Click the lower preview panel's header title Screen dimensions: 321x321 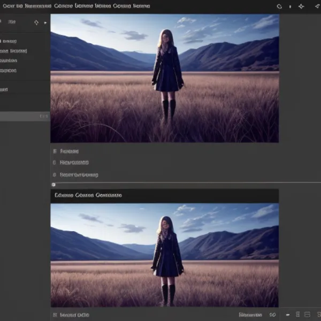coord(88,195)
